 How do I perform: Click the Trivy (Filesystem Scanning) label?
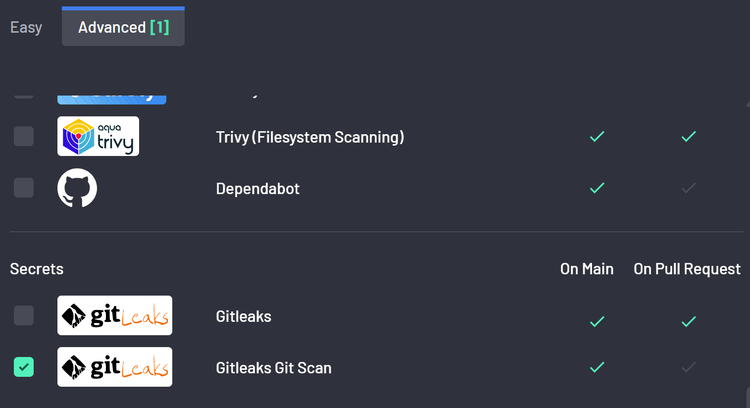[310, 137]
